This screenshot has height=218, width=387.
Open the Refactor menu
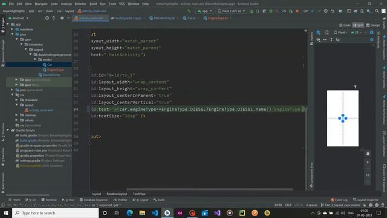(x=80, y=4)
